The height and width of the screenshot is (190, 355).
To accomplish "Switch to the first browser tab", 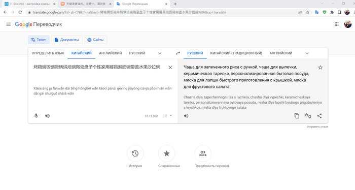I will point(29,4).
